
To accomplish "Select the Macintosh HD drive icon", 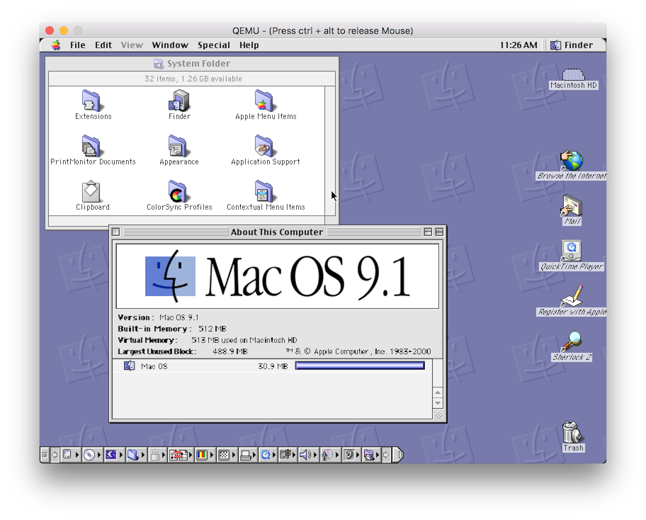I will coord(573,74).
